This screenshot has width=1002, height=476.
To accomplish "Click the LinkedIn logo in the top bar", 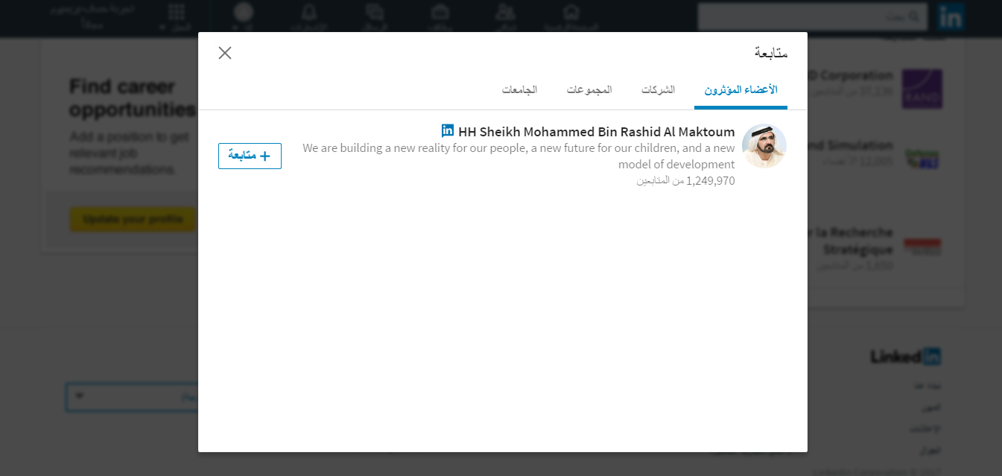I will coord(951,16).
